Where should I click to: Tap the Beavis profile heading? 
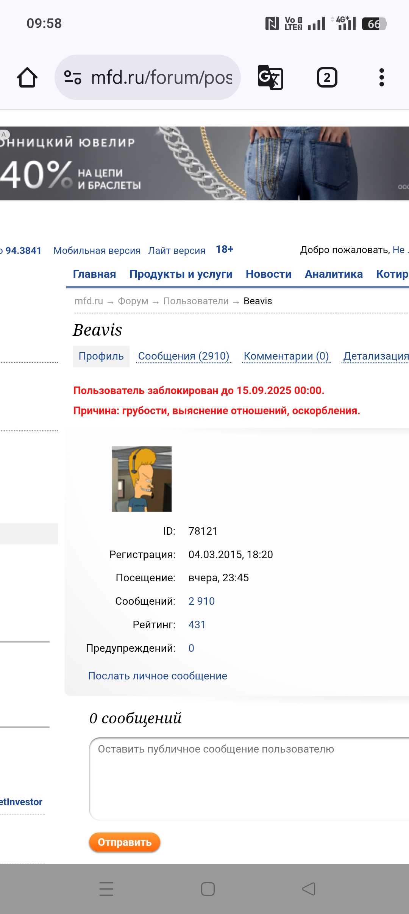pyautogui.click(x=98, y=330)
